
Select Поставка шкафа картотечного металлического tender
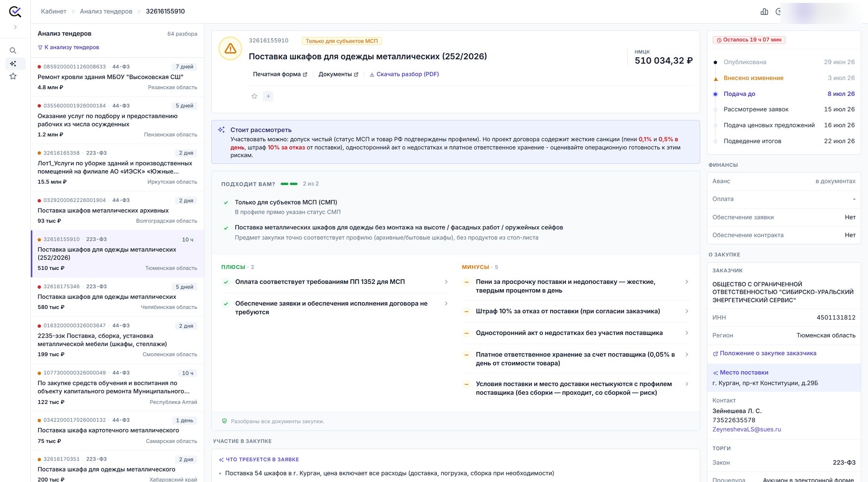(x=117, y=430)
